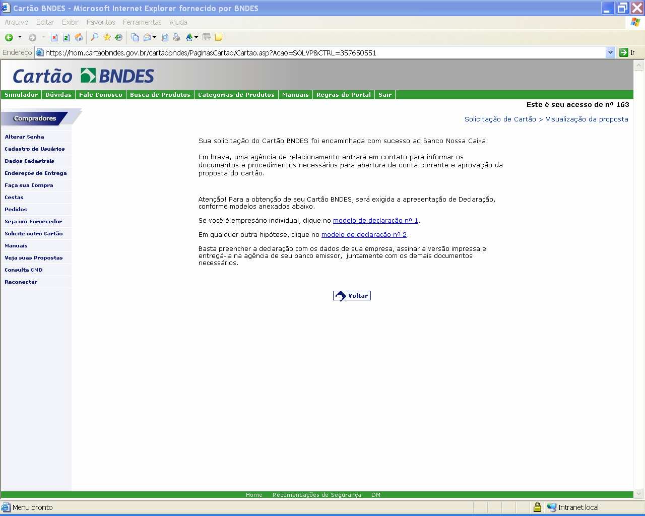Click Sair to log out
The width and height of the screenshot is (645, 516).
pos(385,95)
